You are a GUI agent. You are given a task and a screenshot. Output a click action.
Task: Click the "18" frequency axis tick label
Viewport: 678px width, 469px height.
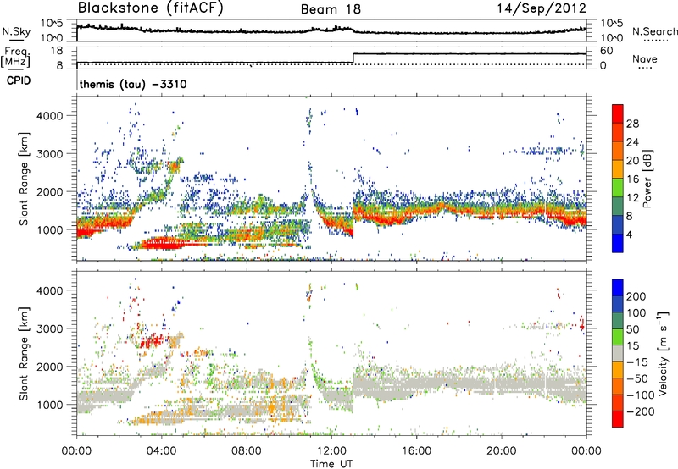57,51
